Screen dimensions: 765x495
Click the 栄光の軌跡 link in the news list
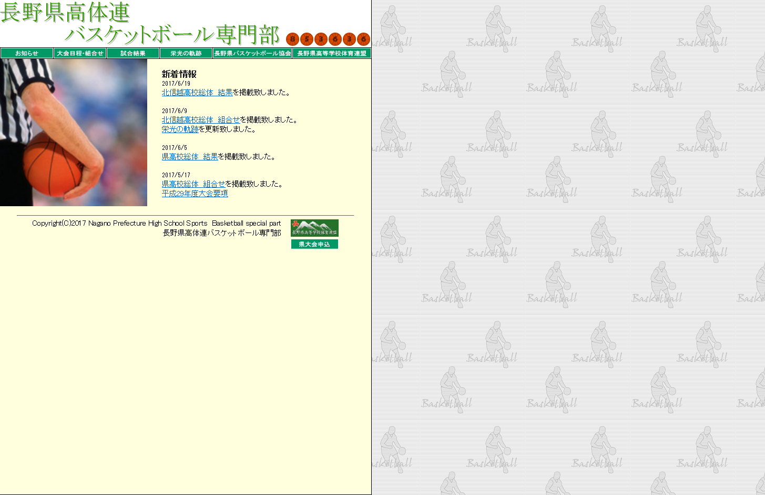(180, 129)
